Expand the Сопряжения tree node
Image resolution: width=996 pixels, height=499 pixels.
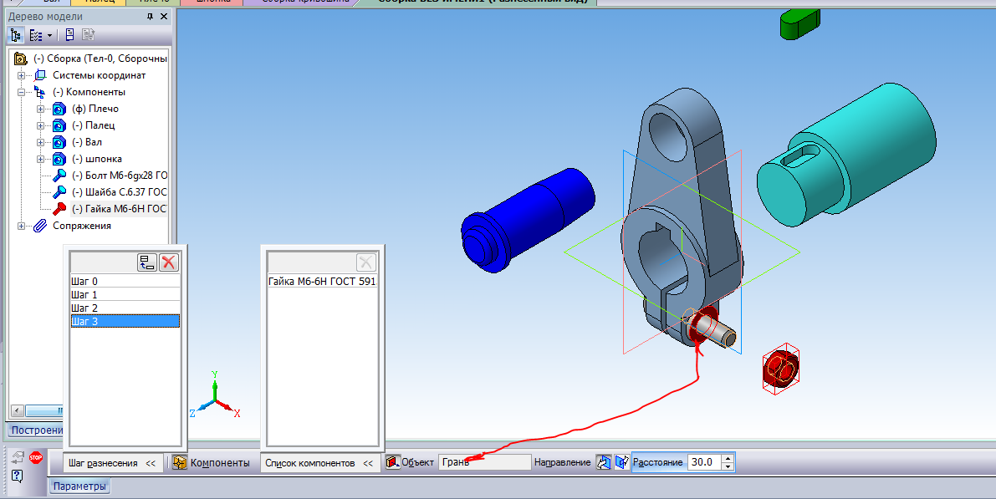point(22,226)
